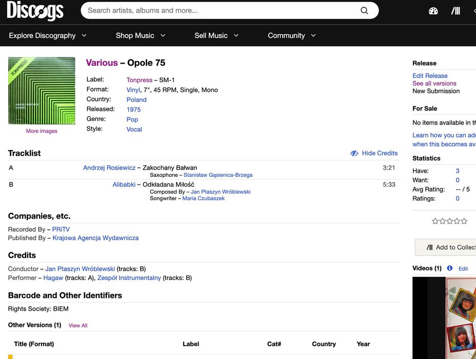Open More images link
Screen dimensions: 476x359
[42, 131]
